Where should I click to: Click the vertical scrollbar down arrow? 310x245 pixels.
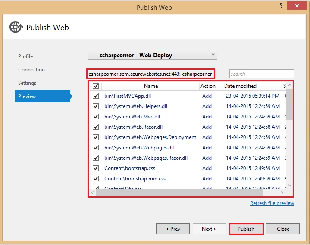[290, 186]
